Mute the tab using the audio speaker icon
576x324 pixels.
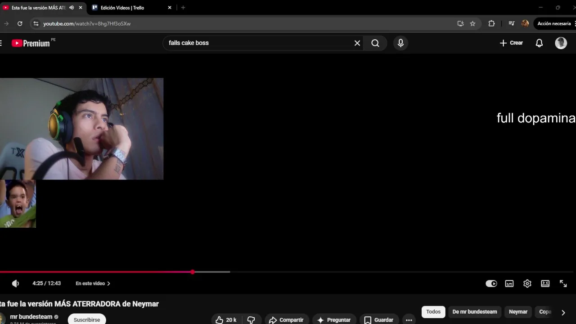point(72,8)
